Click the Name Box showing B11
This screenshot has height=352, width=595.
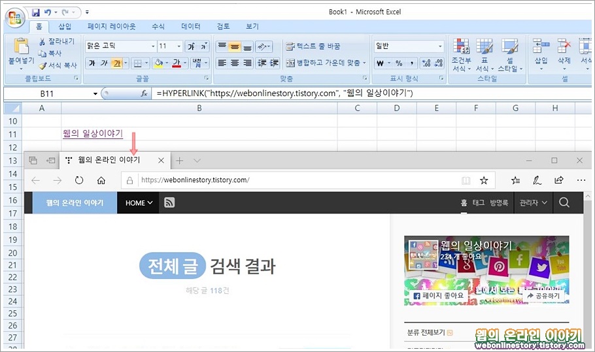pyautogui.click(x=48, y=93)
